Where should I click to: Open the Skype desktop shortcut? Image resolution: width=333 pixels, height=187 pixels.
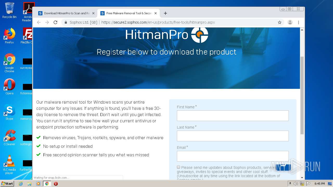(9, 112)
